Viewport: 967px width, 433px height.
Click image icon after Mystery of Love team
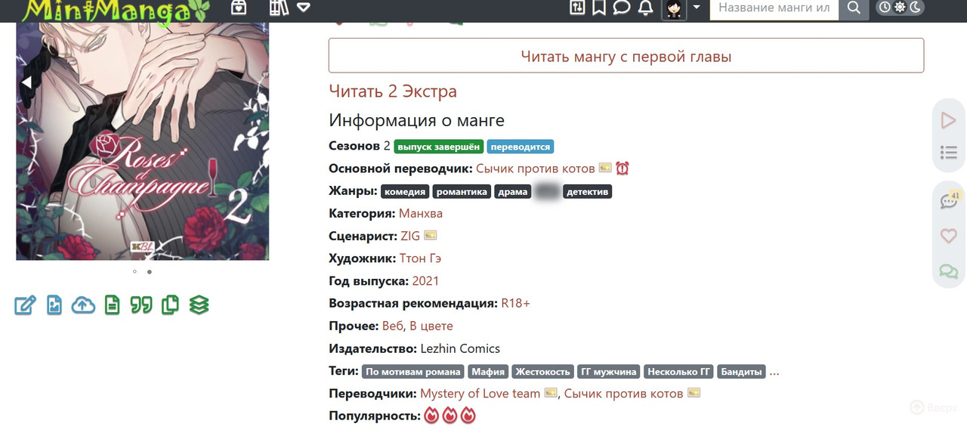pos(551,393)
